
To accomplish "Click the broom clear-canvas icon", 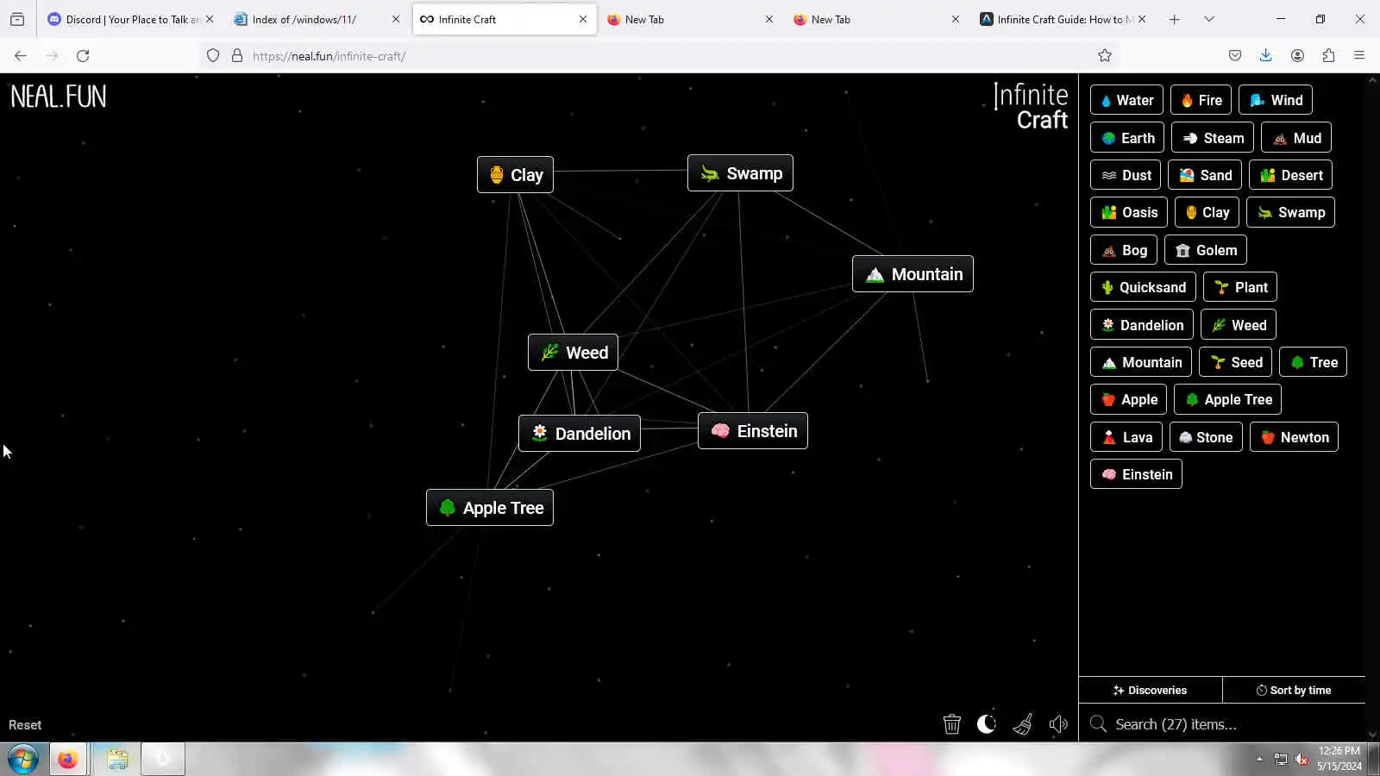I will 1023,724.
